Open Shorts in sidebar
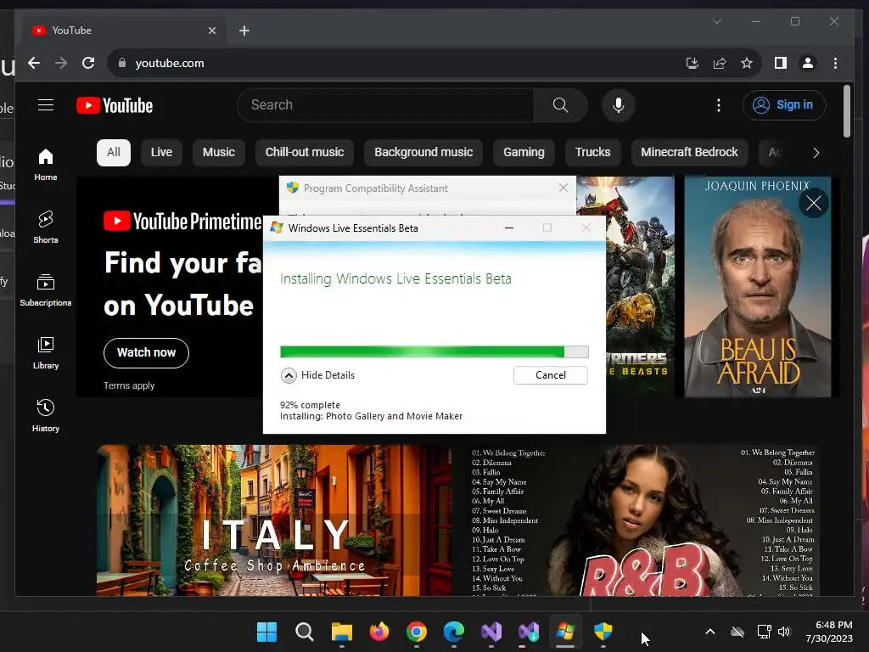The height and width of the screenshot is (652, 869). click(x=46, y=228)
